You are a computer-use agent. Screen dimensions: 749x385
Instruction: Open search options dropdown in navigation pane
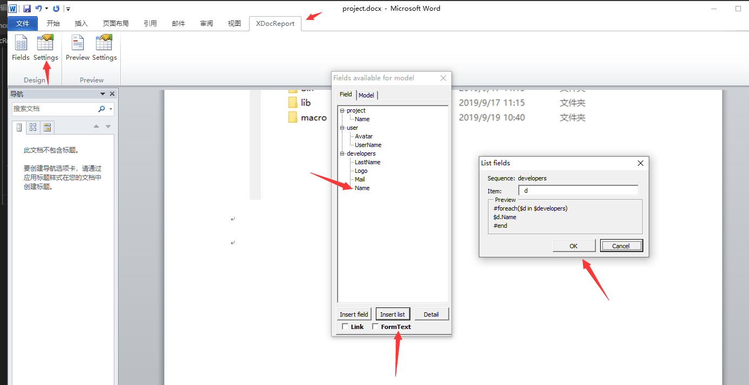click(x=111, y=109)
